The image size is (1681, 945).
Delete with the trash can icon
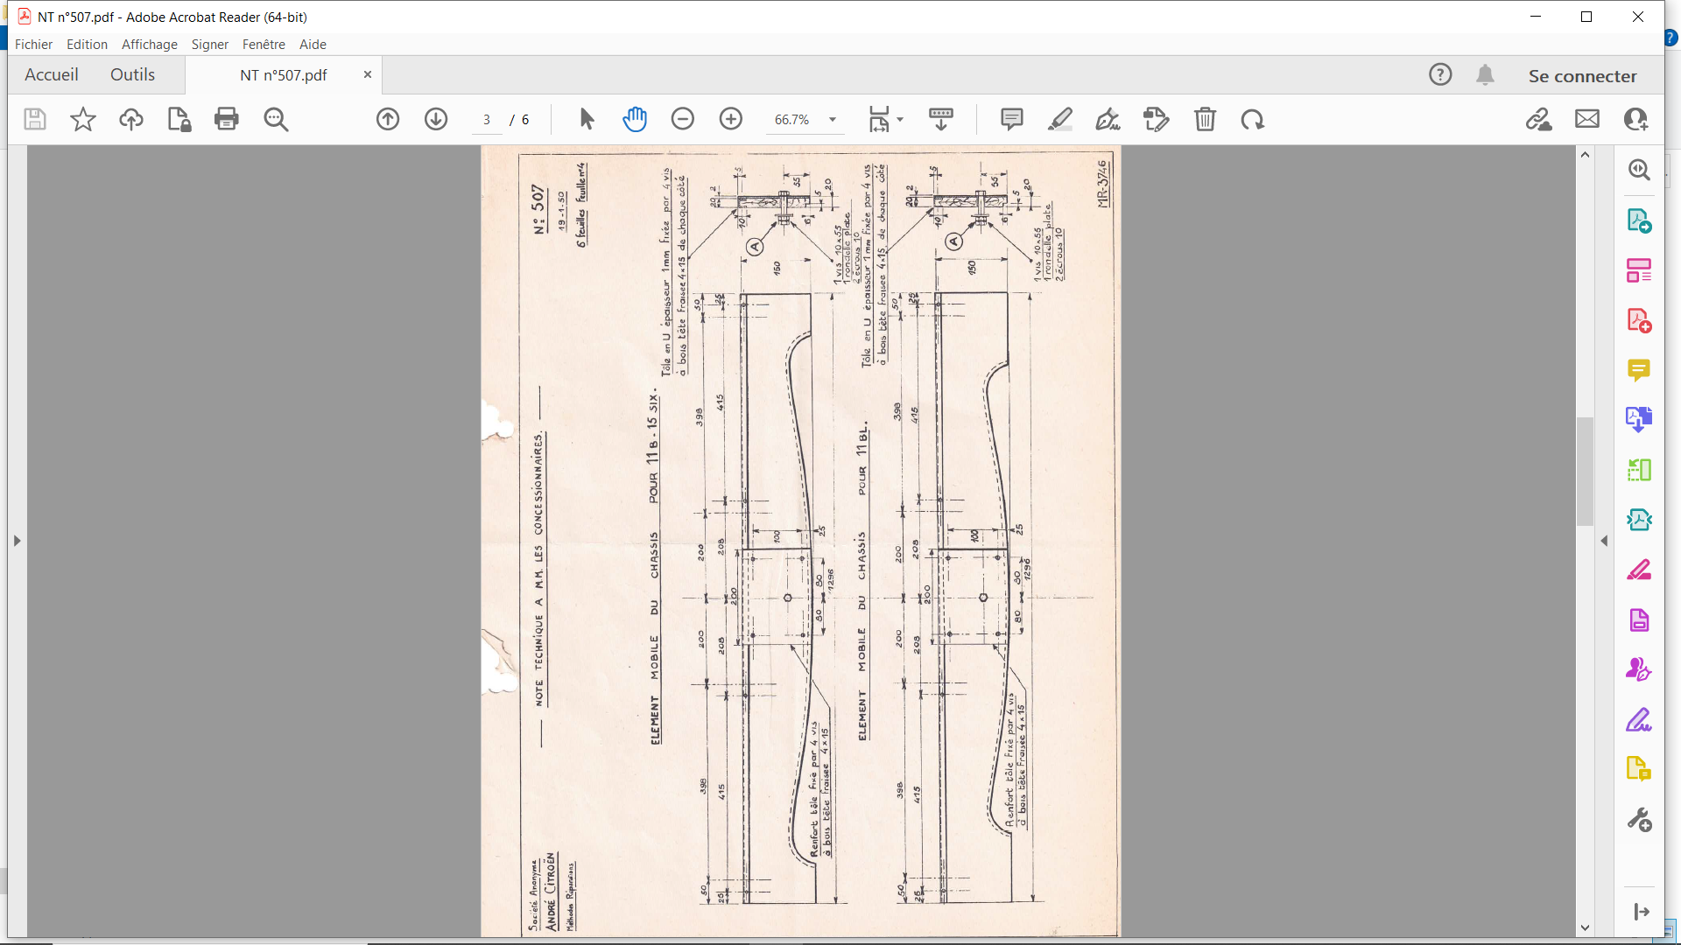[x=1206, y=119]
